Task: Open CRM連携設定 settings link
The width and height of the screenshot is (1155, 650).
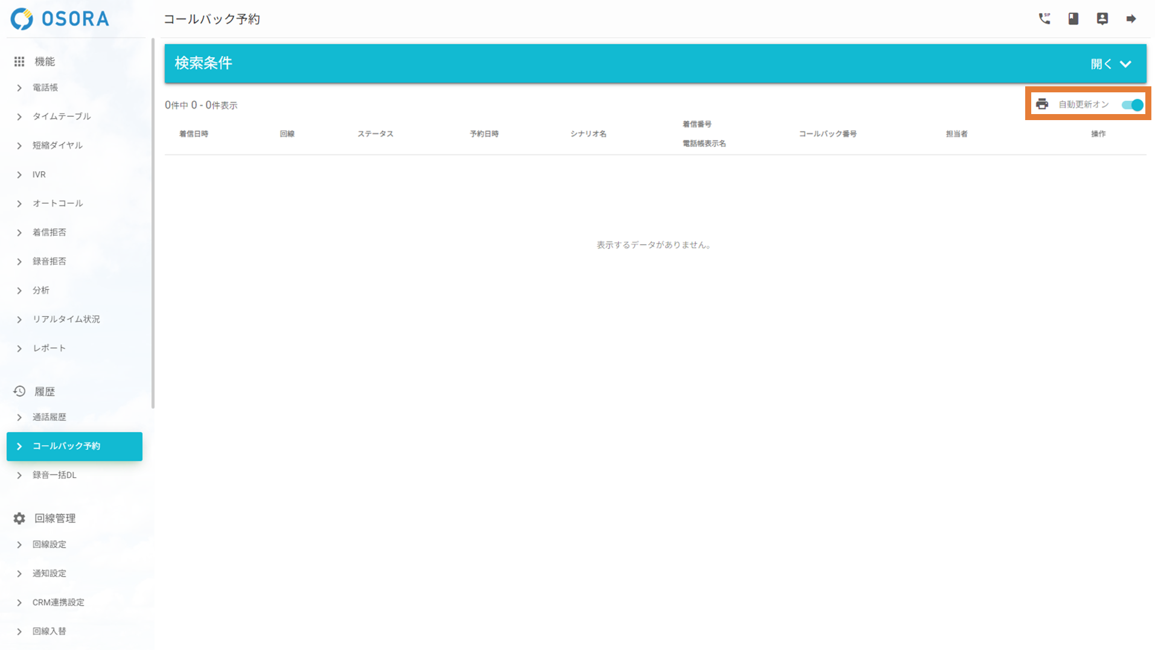Action: point(59,602)
